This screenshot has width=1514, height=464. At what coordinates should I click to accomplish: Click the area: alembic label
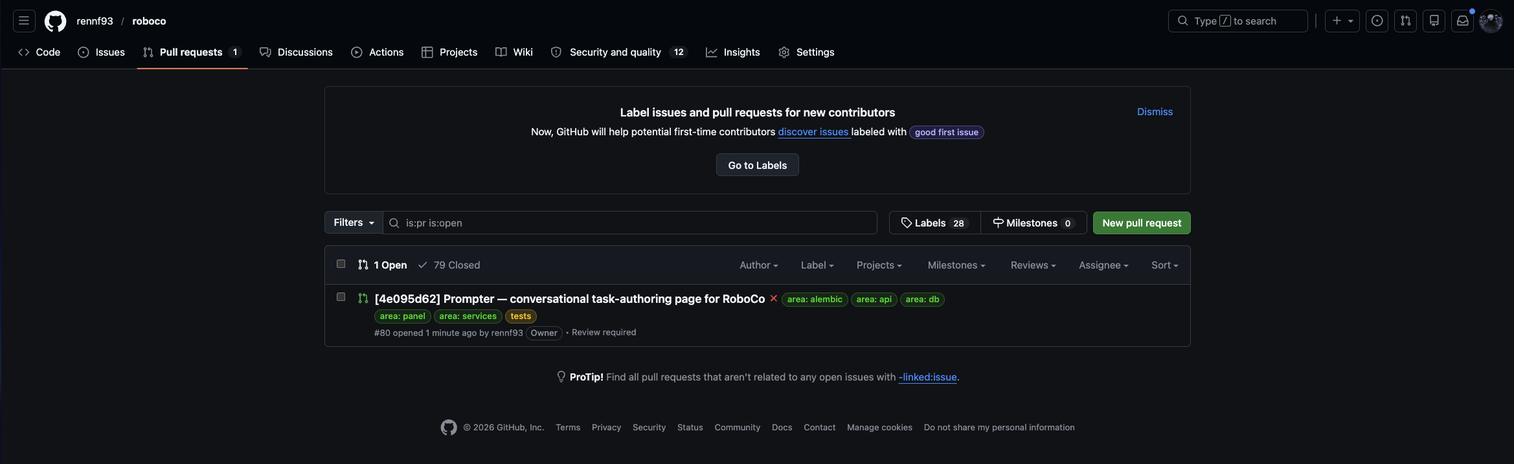pyautogui.click(x=815, y=300)
